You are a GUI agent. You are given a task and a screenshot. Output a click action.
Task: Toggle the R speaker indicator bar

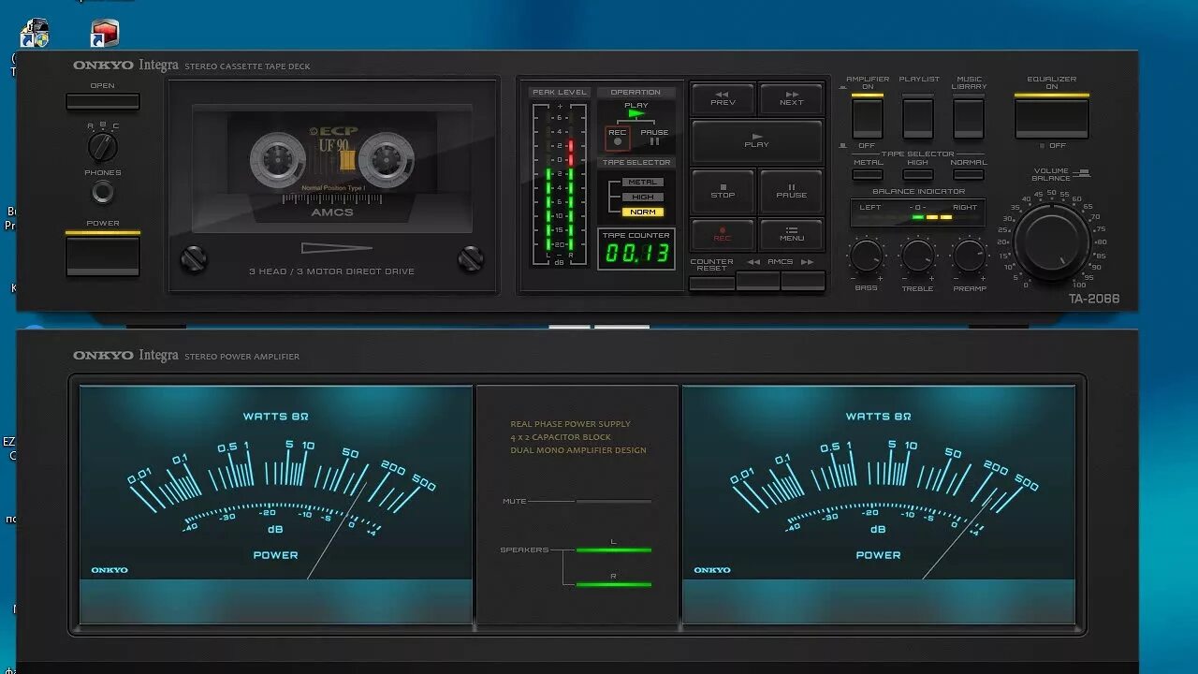(613, 584)
